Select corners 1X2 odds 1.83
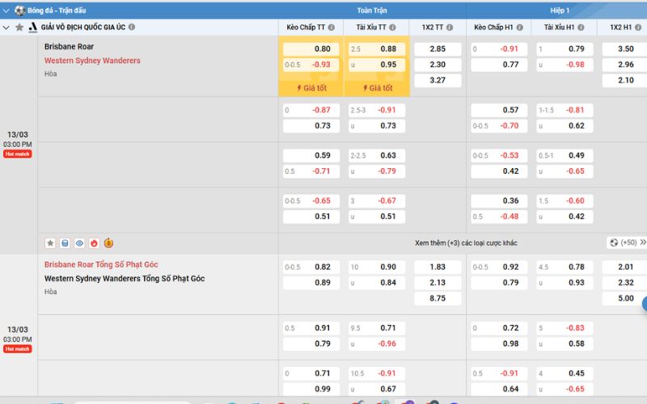Image resolution: width=647 pixels, height=404 pixels. coord(438,267)
